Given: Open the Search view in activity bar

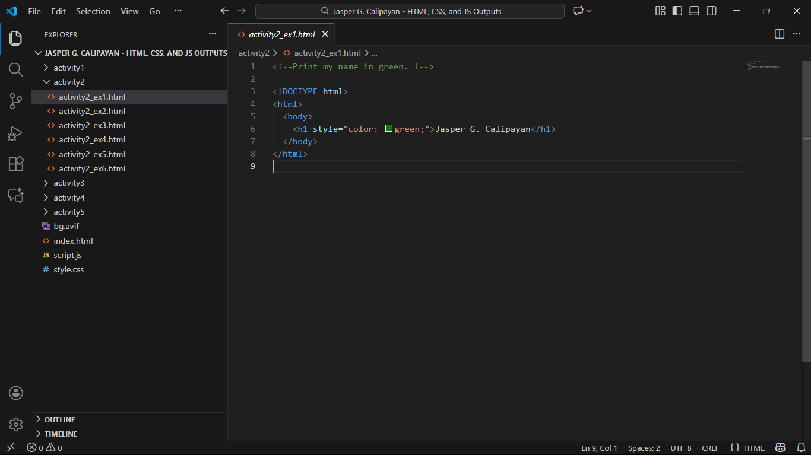Looking at the screenshot, I should [x=16, y=70].
